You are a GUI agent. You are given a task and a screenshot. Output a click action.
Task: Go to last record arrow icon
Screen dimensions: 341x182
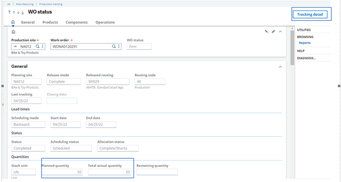click(x=22, y=13)
